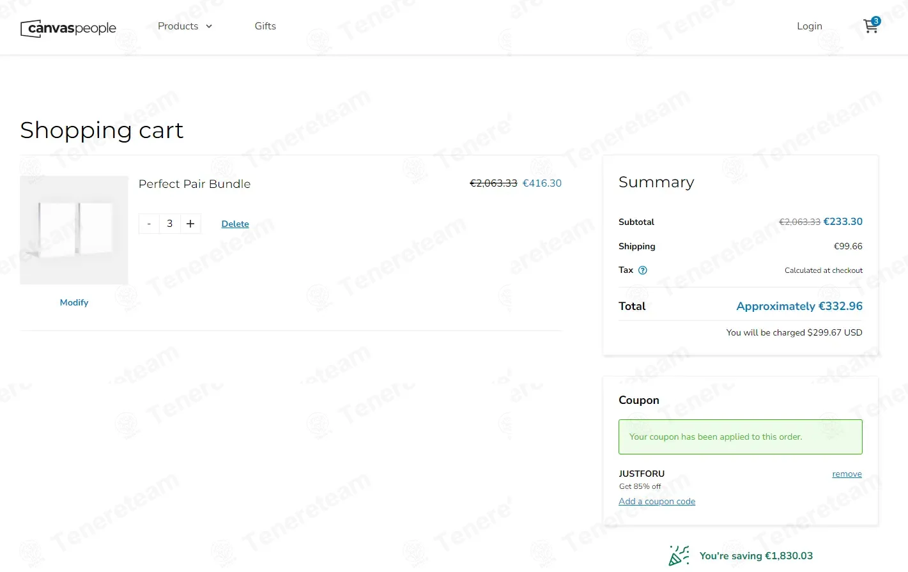This screenshot has height=572, width=908.
Task: Click the coupon applied confirmation message
Action: (x=740, y=437)
